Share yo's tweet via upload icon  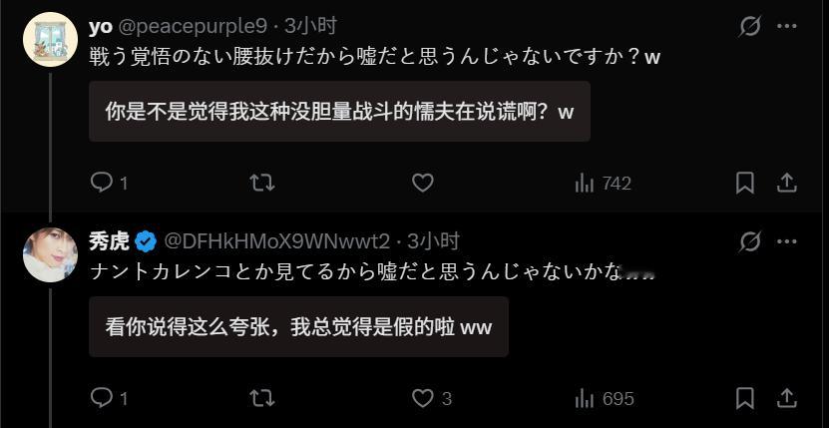click(787, 183)
